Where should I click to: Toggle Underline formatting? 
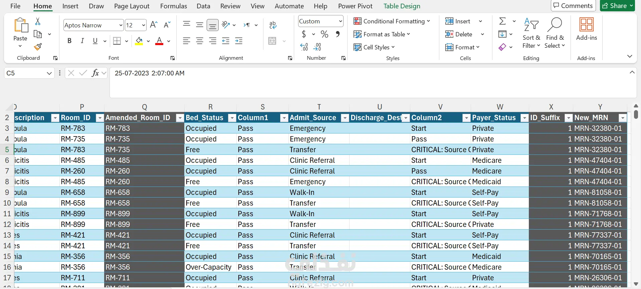pyautogui.click(x=95, y=41)
